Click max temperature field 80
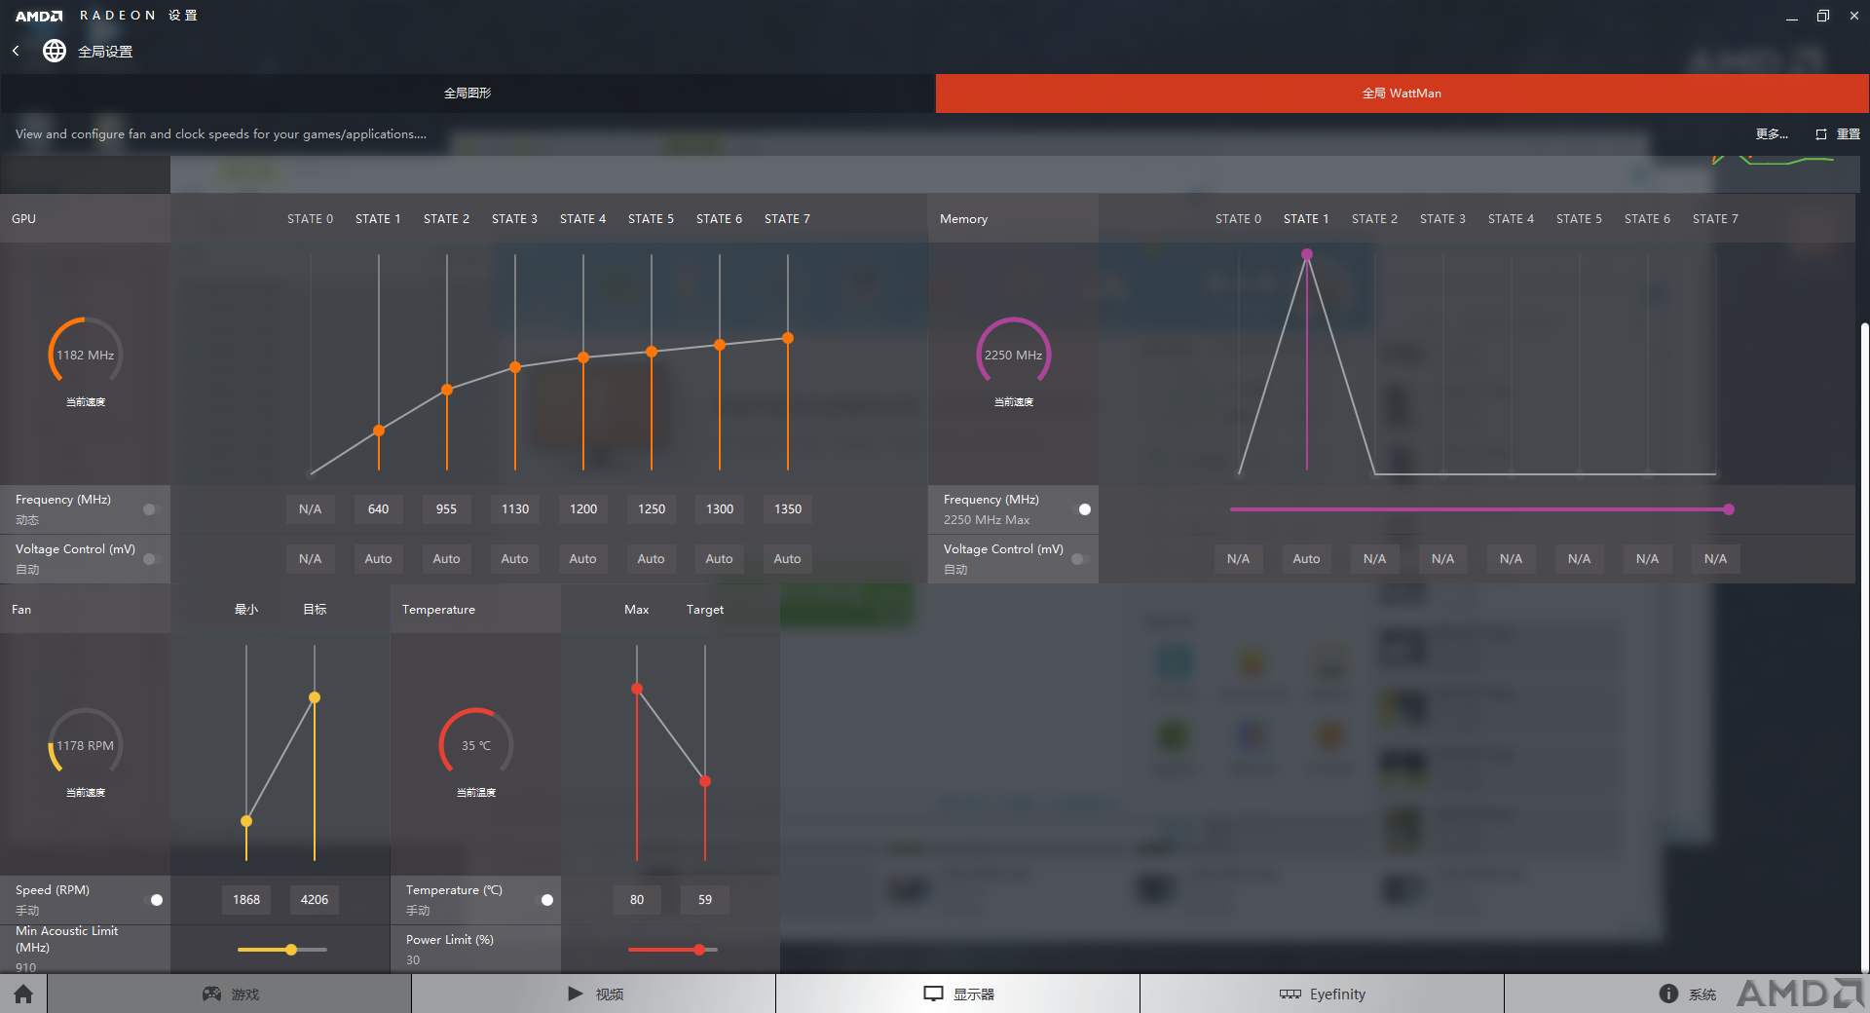Viewport: 1870px width, 1013px height. click(x=637, y=900)
